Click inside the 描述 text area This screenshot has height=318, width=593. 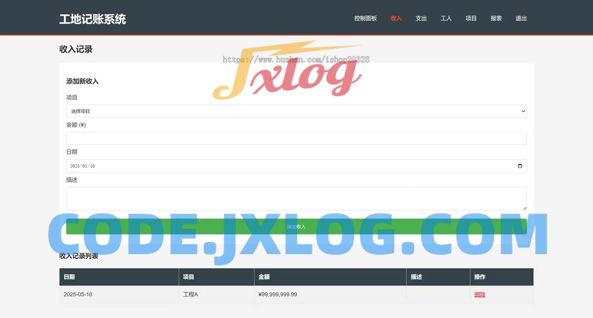[x=296, y=198]
